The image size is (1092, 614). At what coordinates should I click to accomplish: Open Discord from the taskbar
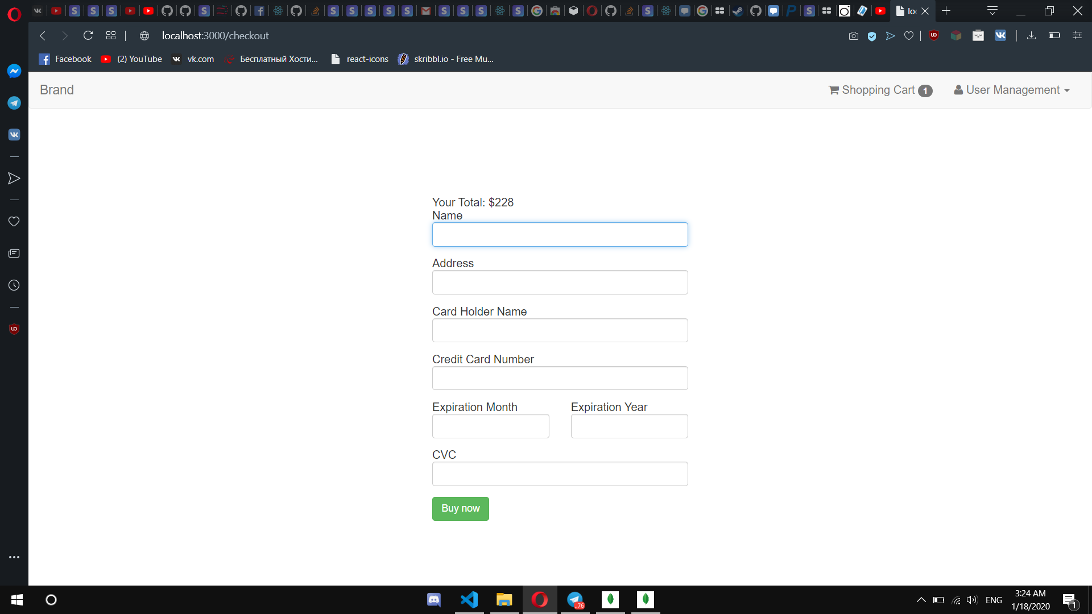tap(434, 600)
